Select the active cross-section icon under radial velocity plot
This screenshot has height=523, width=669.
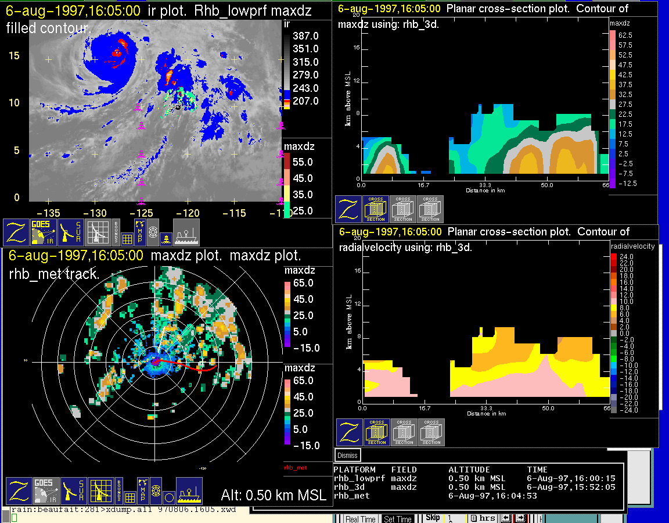coord(377,432)
